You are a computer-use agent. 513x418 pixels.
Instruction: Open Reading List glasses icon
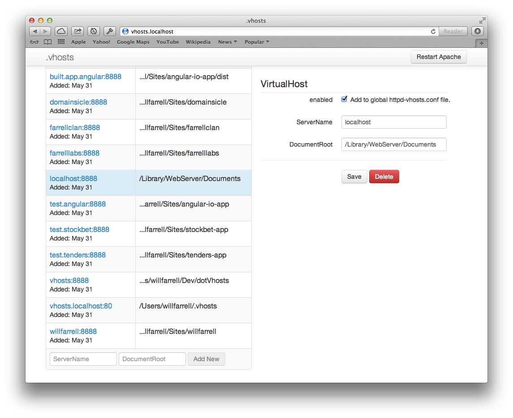34,42
